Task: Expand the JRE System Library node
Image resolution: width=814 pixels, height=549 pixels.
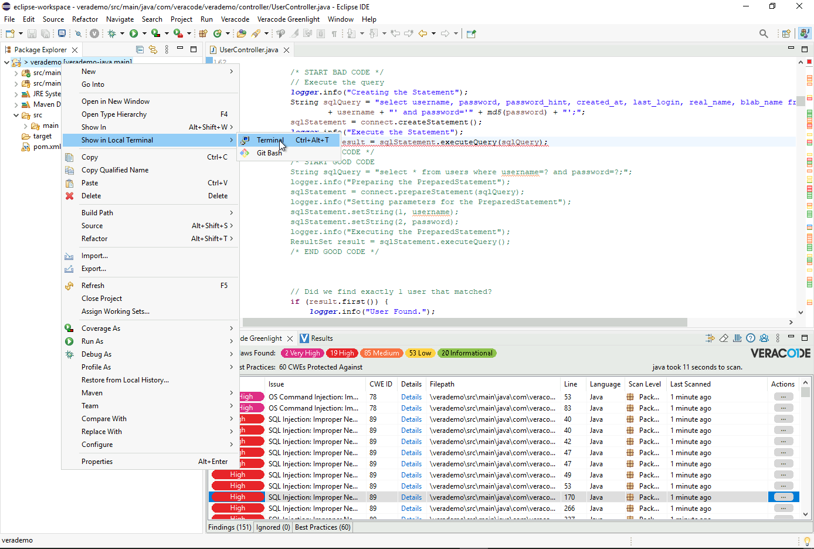Action: (16, 94)
